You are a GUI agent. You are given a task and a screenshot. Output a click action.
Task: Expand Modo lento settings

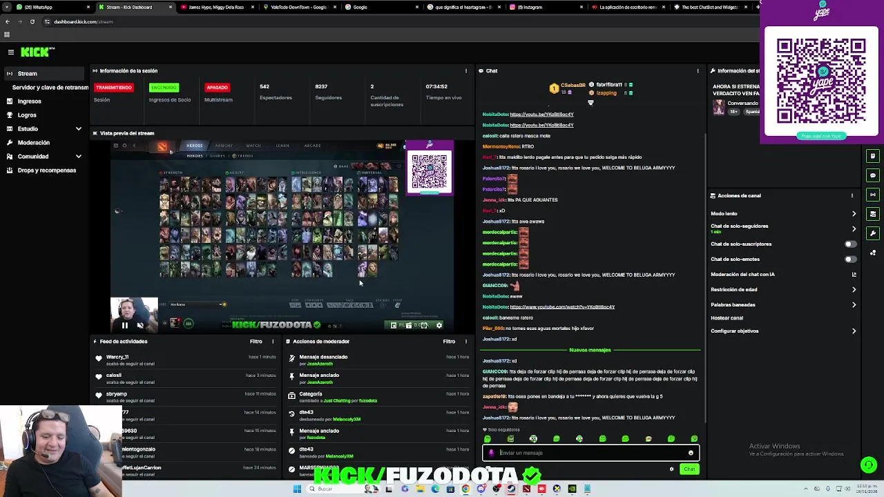854,213
